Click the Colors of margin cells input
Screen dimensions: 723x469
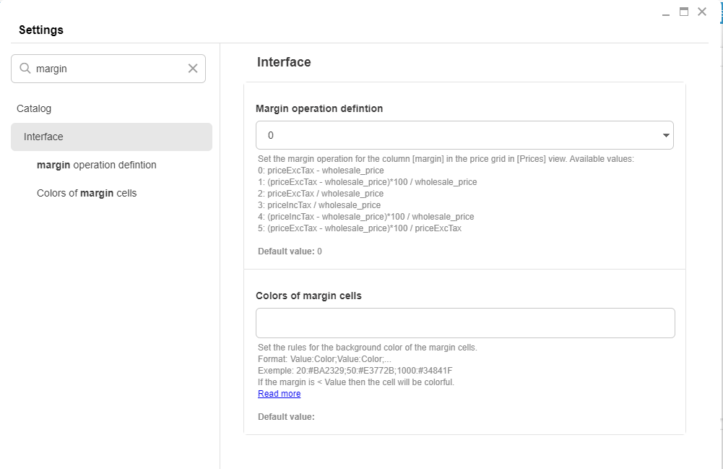(x=465, y=323)
